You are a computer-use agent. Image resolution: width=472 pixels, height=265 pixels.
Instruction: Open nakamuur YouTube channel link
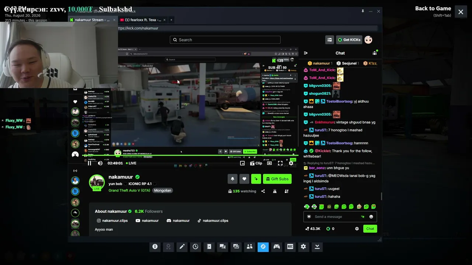coord(147,220)
